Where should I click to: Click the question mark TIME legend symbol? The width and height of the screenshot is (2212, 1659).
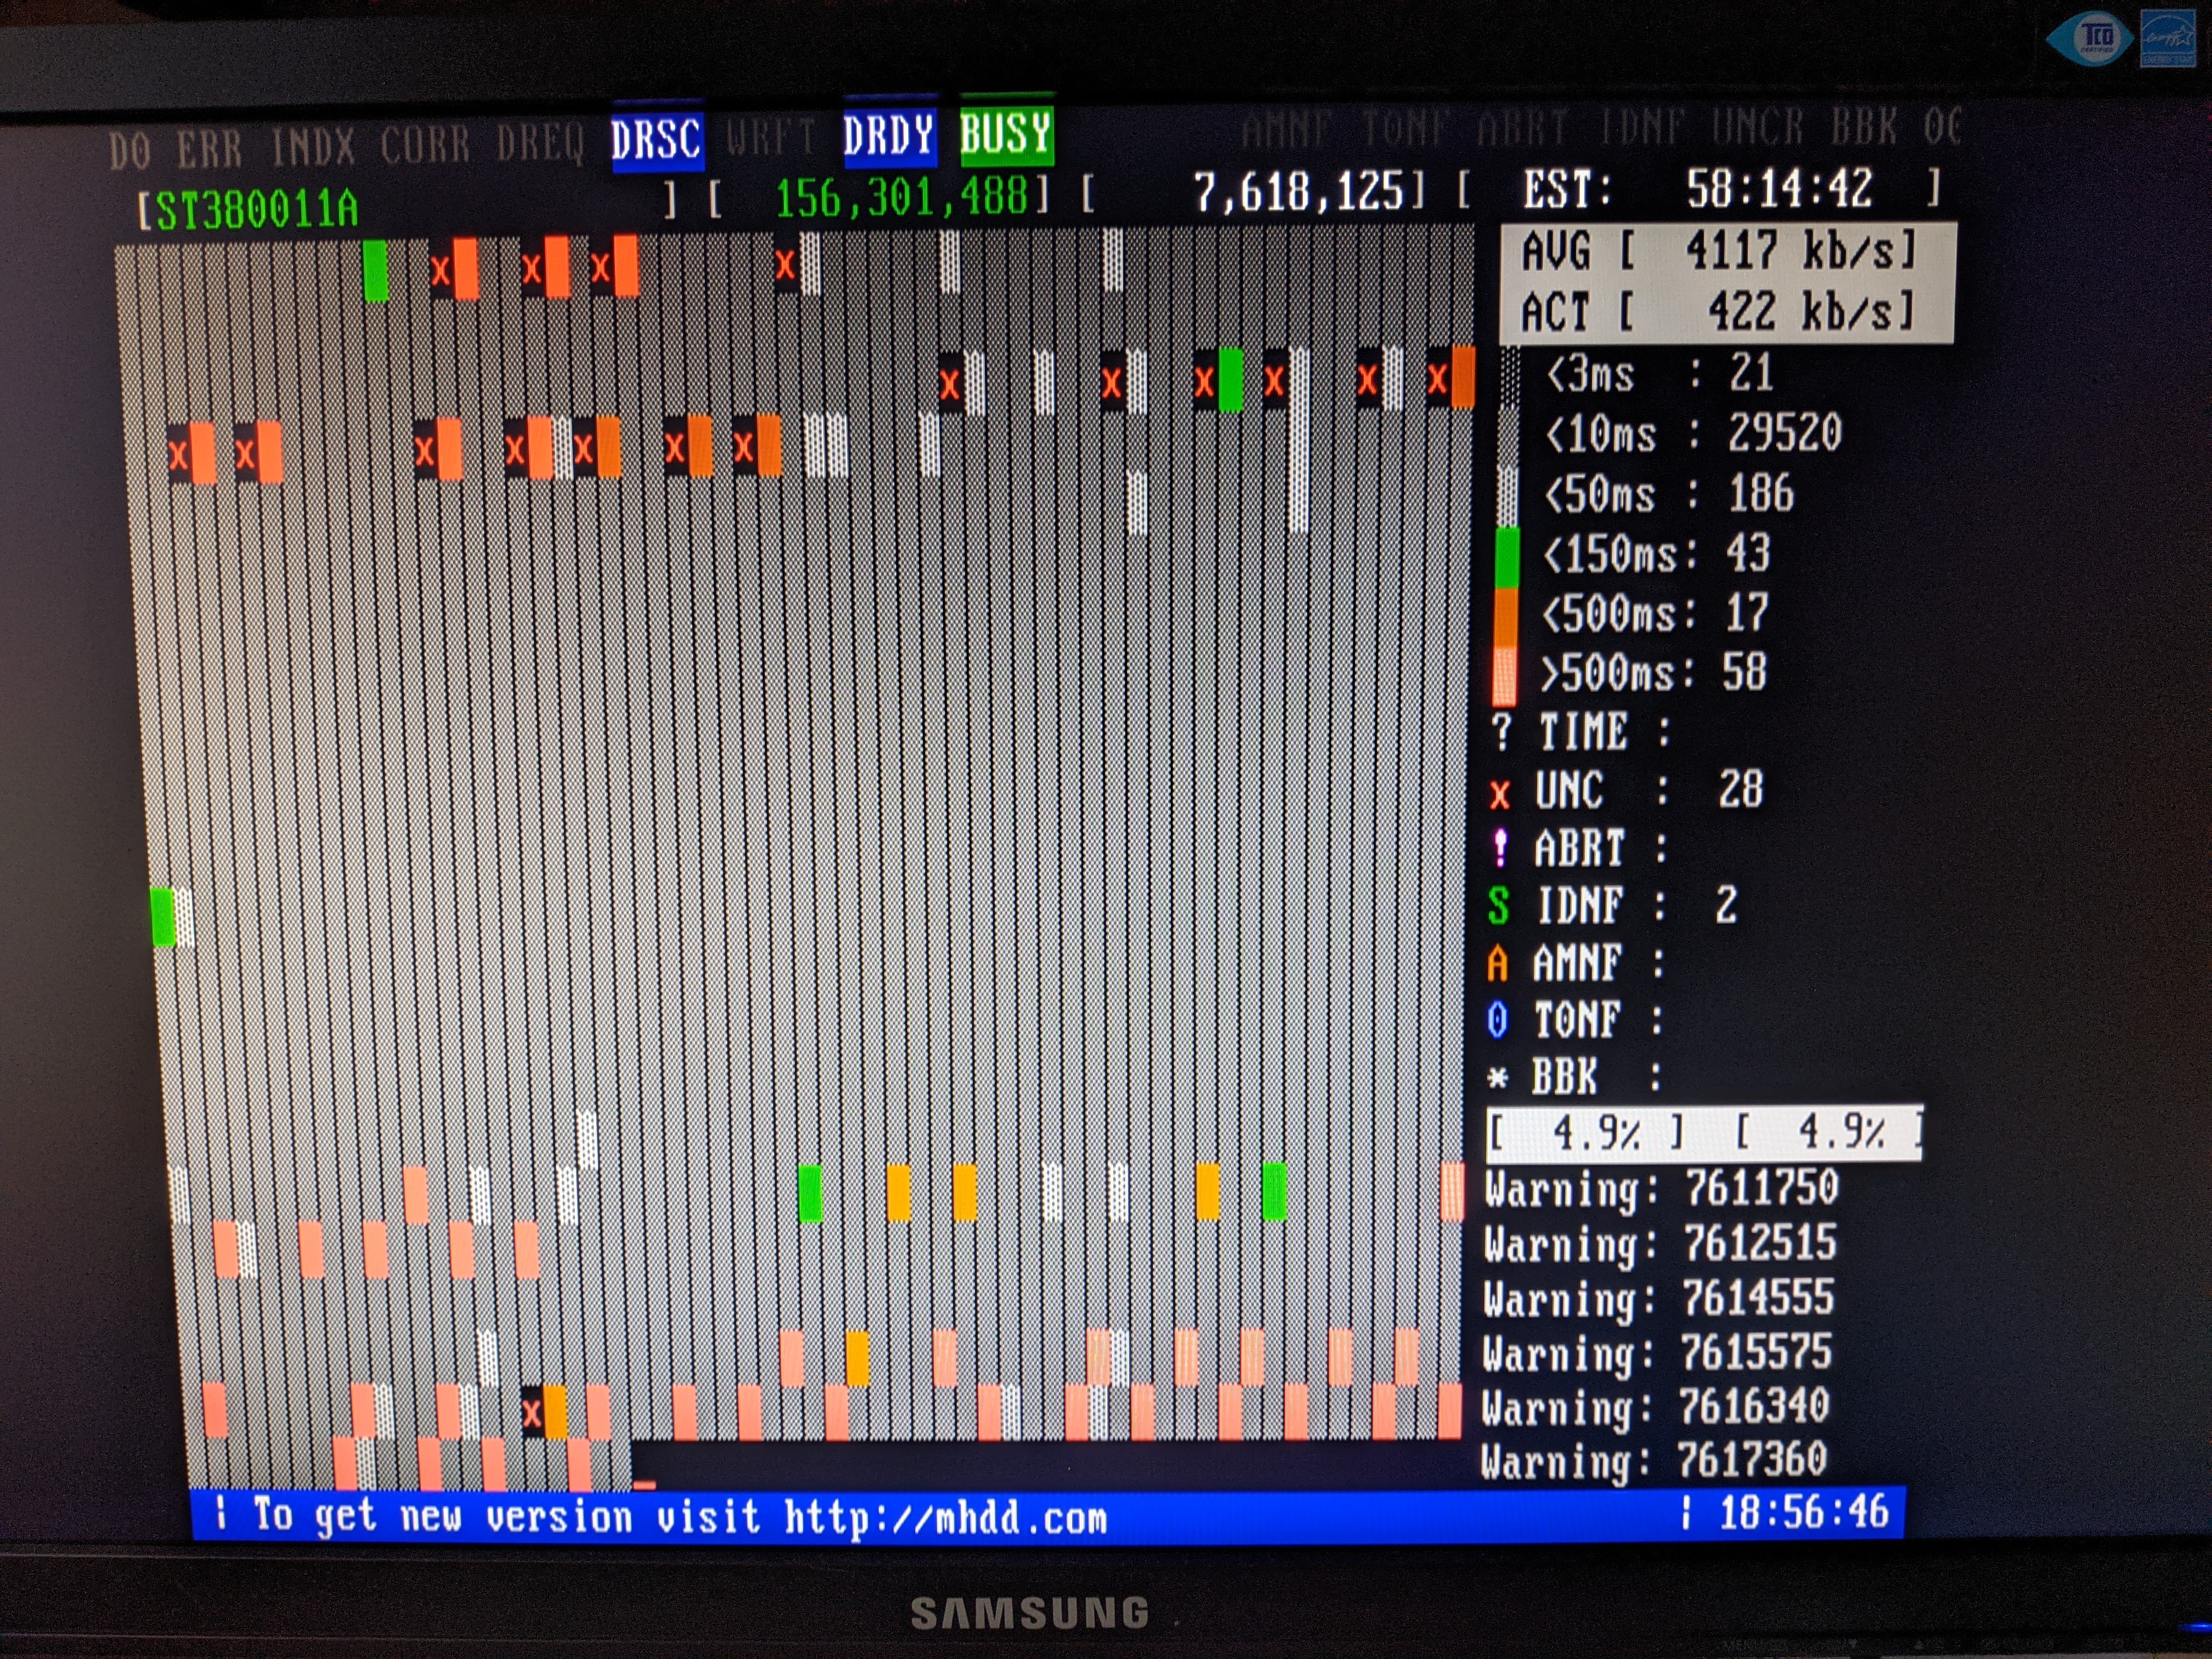coord(1502,731)
